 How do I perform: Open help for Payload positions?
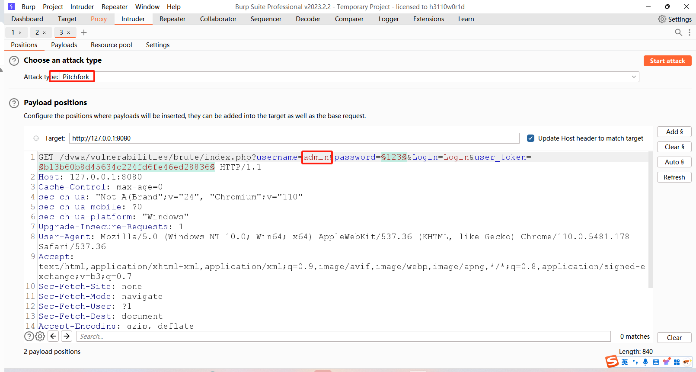click(14, 103)
